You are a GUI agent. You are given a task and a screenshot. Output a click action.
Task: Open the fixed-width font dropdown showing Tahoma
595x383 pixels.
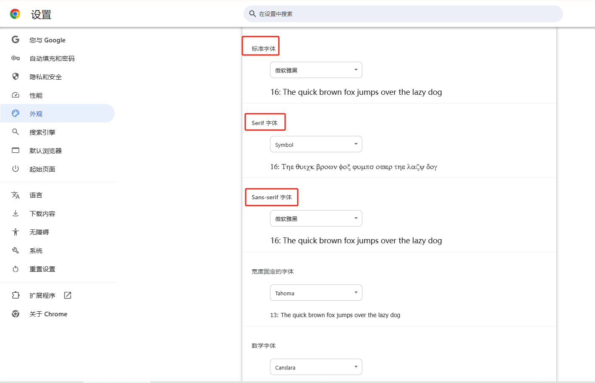[316, 293]
